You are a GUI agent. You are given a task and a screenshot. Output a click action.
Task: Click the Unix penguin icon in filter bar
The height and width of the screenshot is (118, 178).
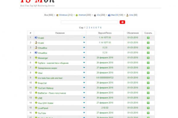coord(127,15)
